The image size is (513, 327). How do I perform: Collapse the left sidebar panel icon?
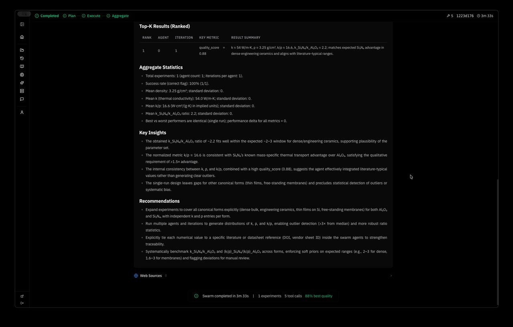[22, 24]
